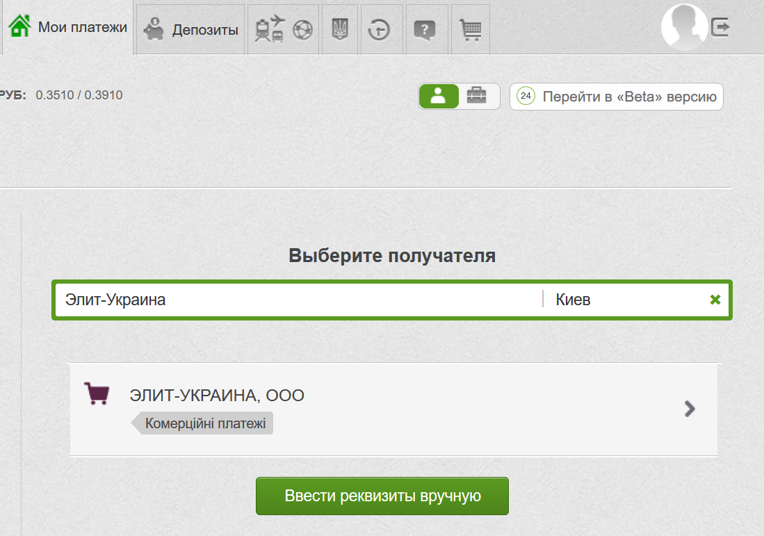The height and width of the screenshot is (536, 764).
Task: Open the shopping cart tab in header
Action: click(471, 30)
